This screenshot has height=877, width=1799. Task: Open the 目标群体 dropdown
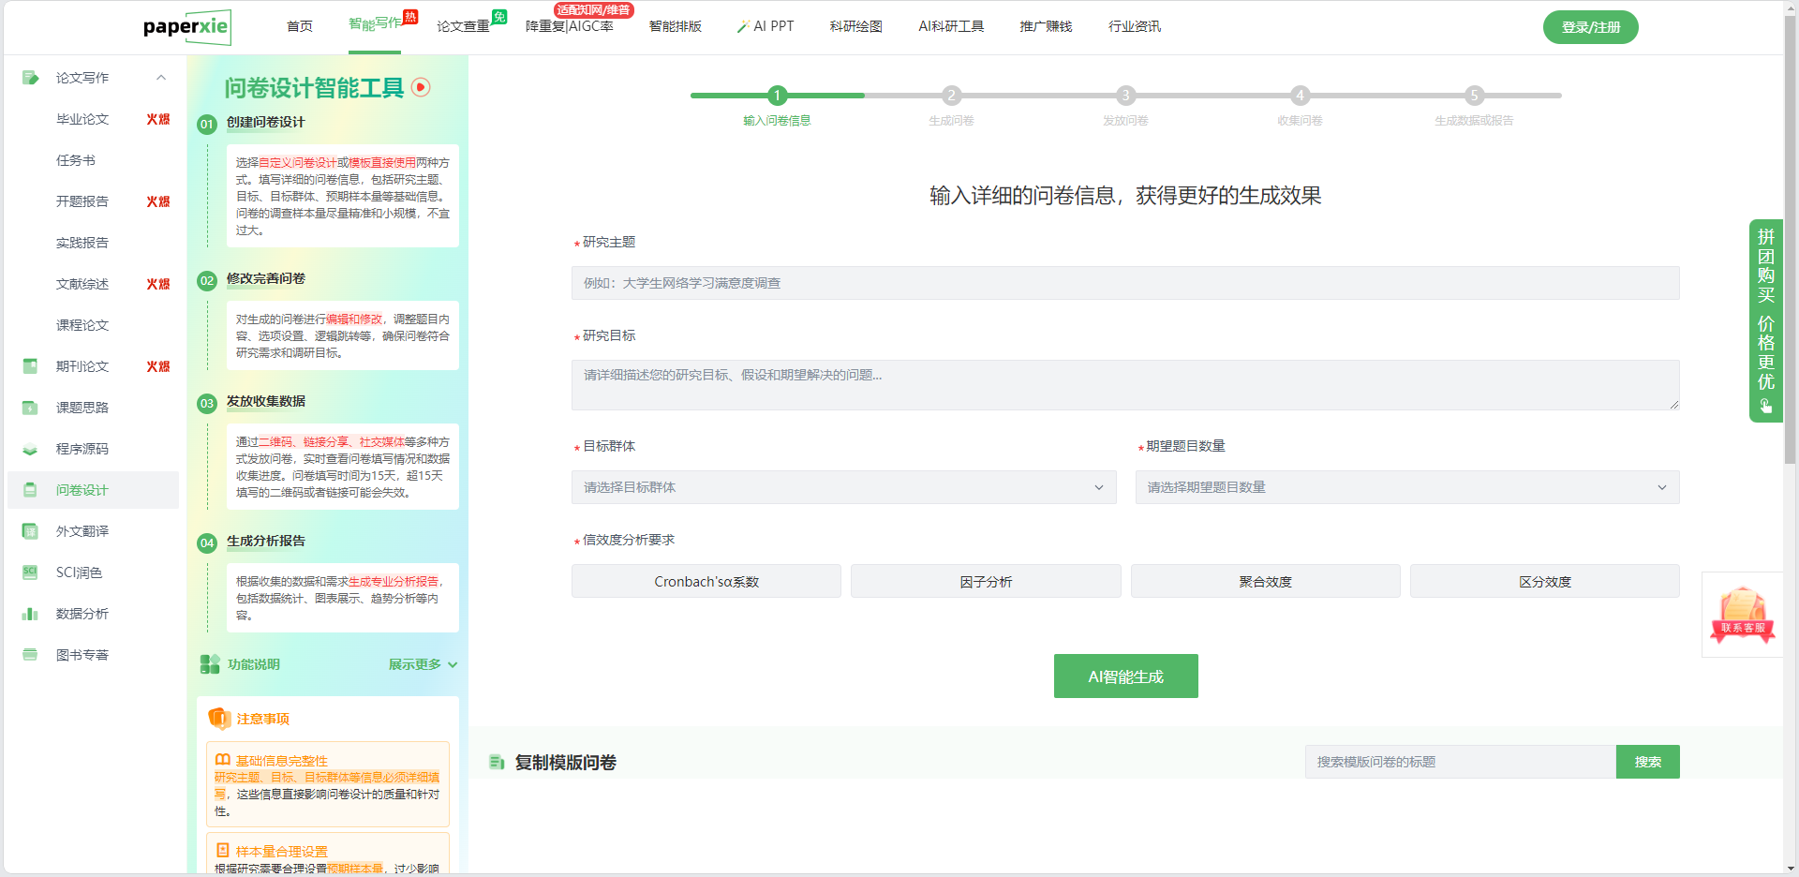(843, 487)
